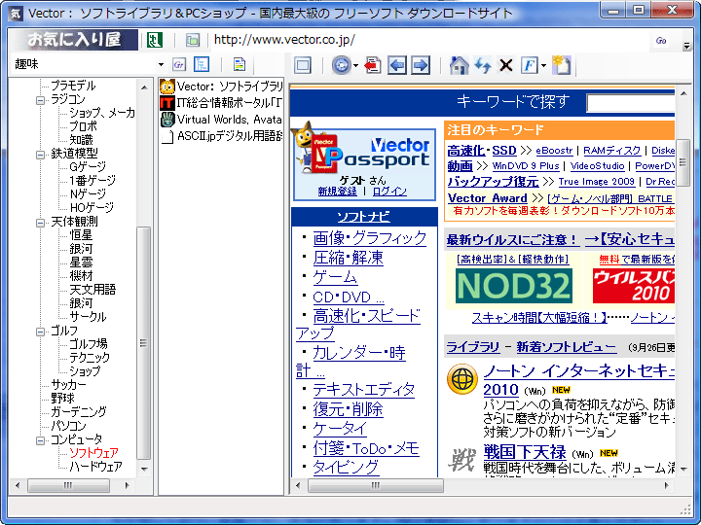Click the blank page icon beside ASCII.jp
The height and width of the screenshot is (525, 701).
(167, 136)
